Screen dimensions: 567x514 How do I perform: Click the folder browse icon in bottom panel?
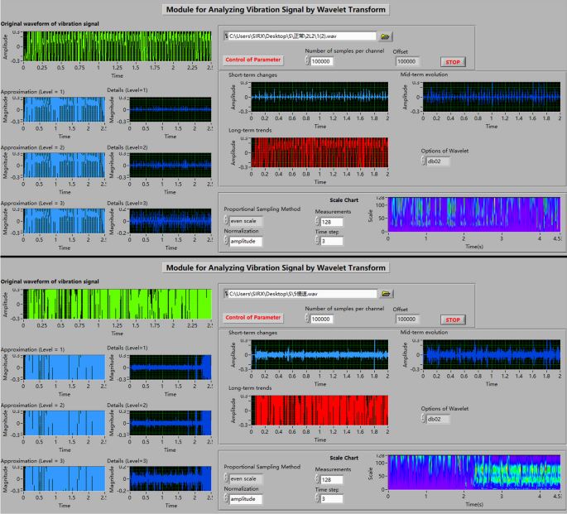386,293
